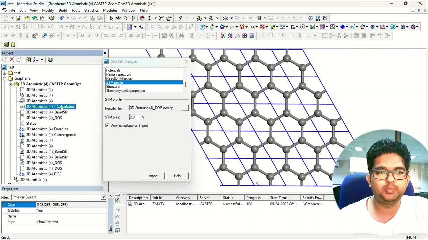
Task: Copy selection with toolbar Copy icon
Action: pos(93,18)
